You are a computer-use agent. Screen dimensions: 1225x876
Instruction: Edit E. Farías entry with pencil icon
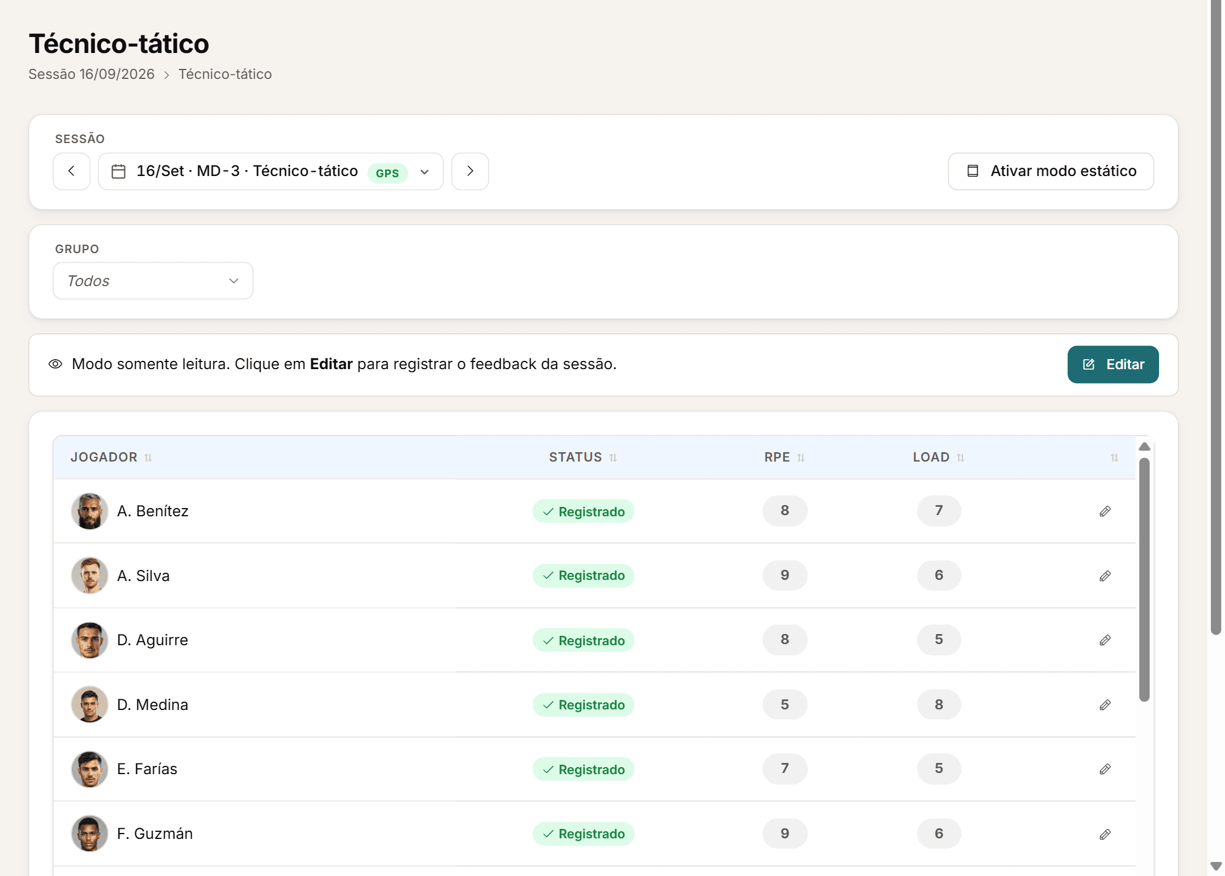pyautogui.click(x=1105, y=769)
